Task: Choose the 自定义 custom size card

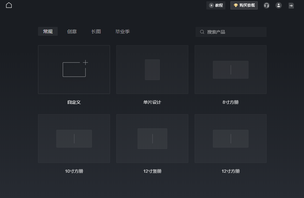Action: point(74,70)
